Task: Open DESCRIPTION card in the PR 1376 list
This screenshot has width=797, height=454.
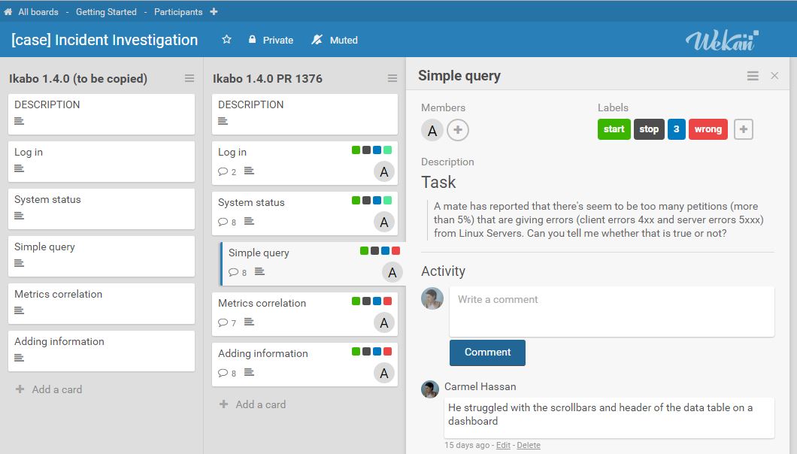Action: (x=305, y=114)
